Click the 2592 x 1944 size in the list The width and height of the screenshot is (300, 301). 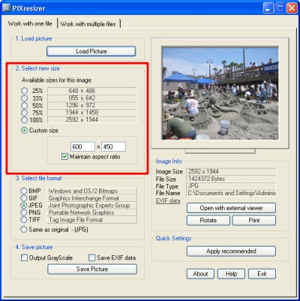(82, 120)
